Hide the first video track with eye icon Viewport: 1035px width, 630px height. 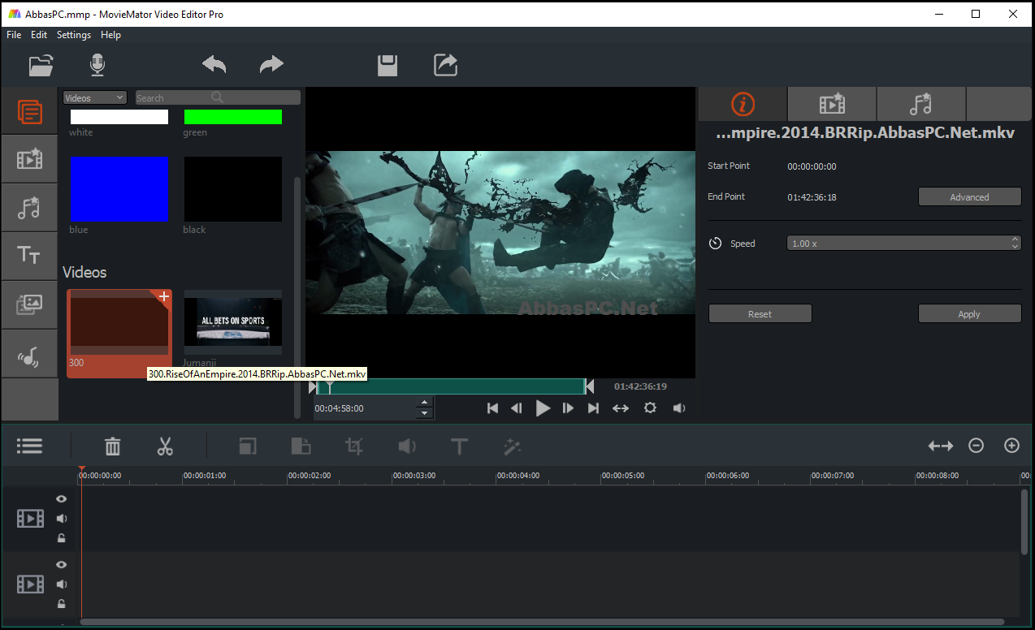[x=62, y=499]
